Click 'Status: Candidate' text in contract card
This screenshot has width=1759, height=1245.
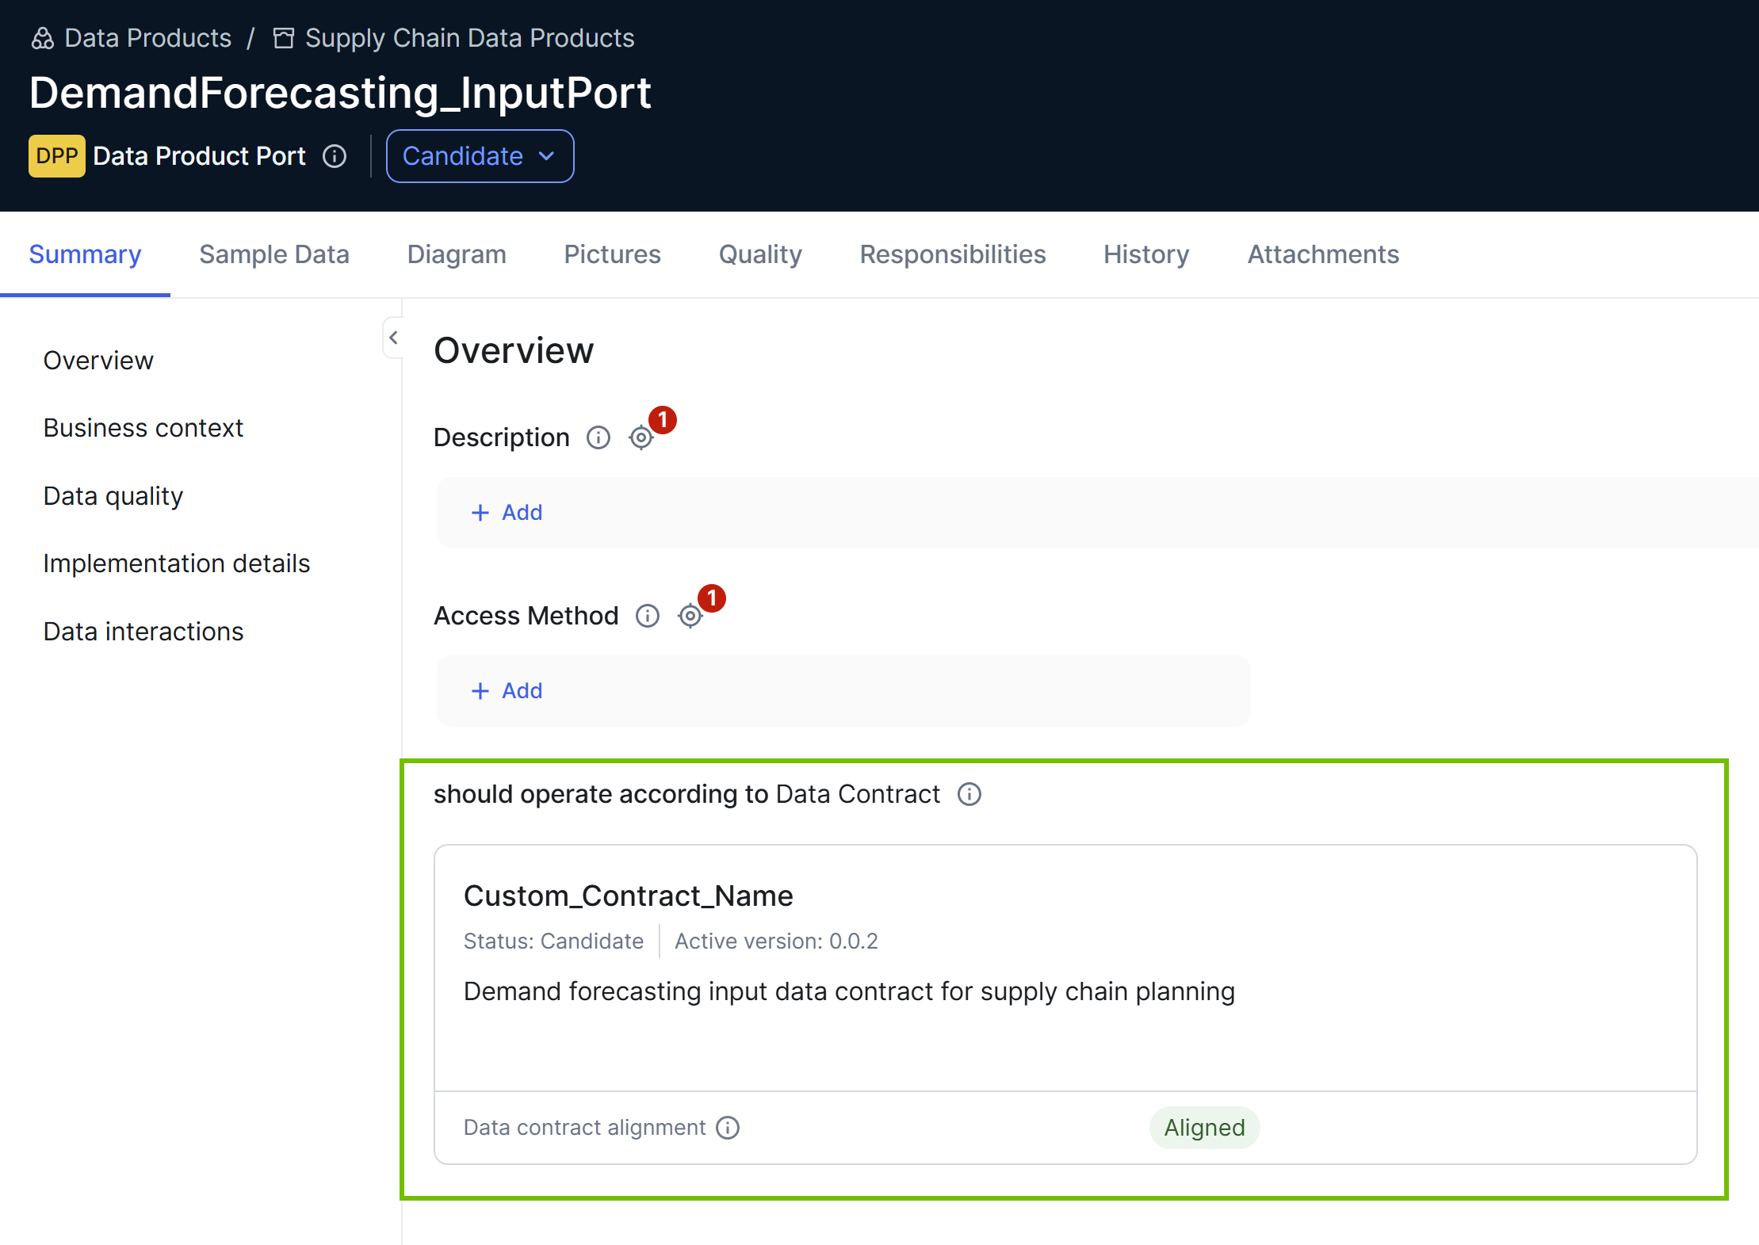click(x=553, y=941)
